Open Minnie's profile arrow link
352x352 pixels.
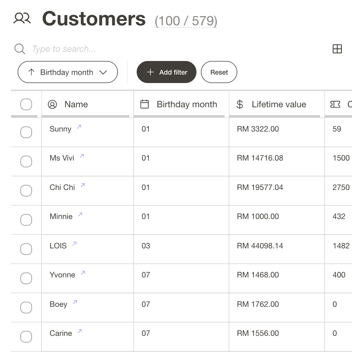tap(80, 214)
